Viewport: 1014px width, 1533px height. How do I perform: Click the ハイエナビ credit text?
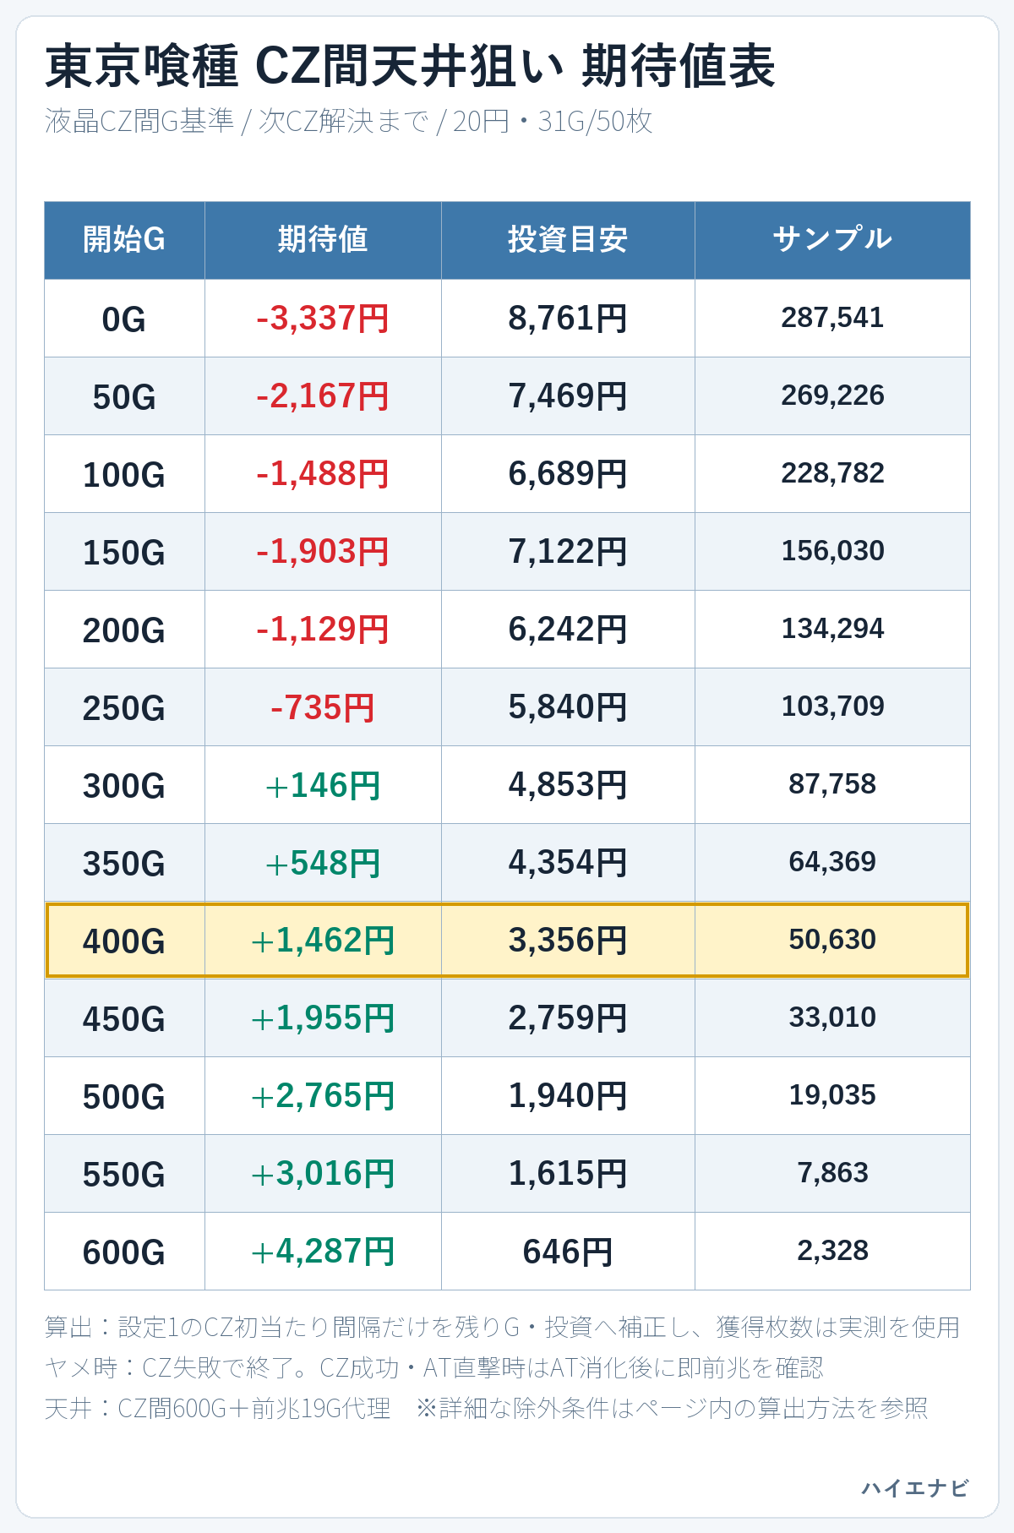(x=915, y=1488)
